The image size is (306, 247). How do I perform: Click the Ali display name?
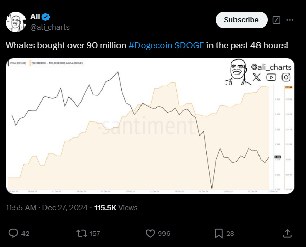(35, 17)
